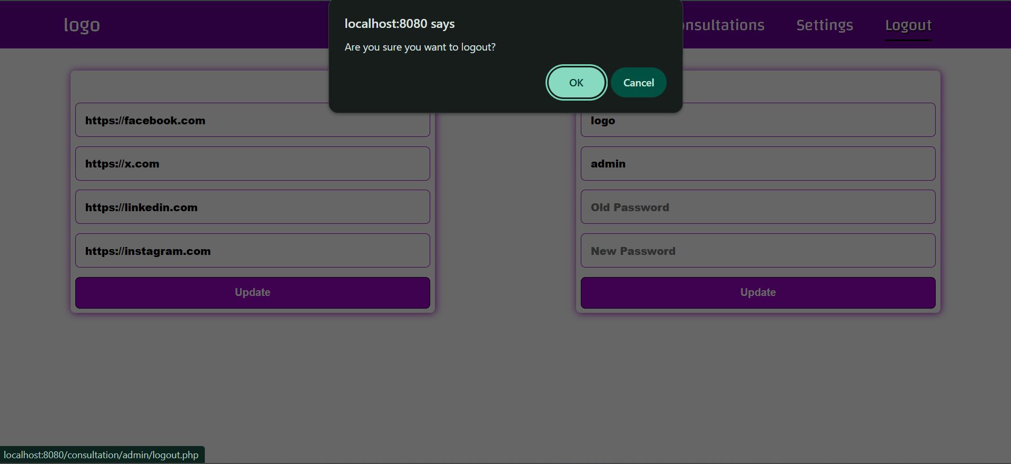Image resolution: width=1011 pixels, height=464 pixels.
Task: Select the Old Password field
Action: click(758, 207)
